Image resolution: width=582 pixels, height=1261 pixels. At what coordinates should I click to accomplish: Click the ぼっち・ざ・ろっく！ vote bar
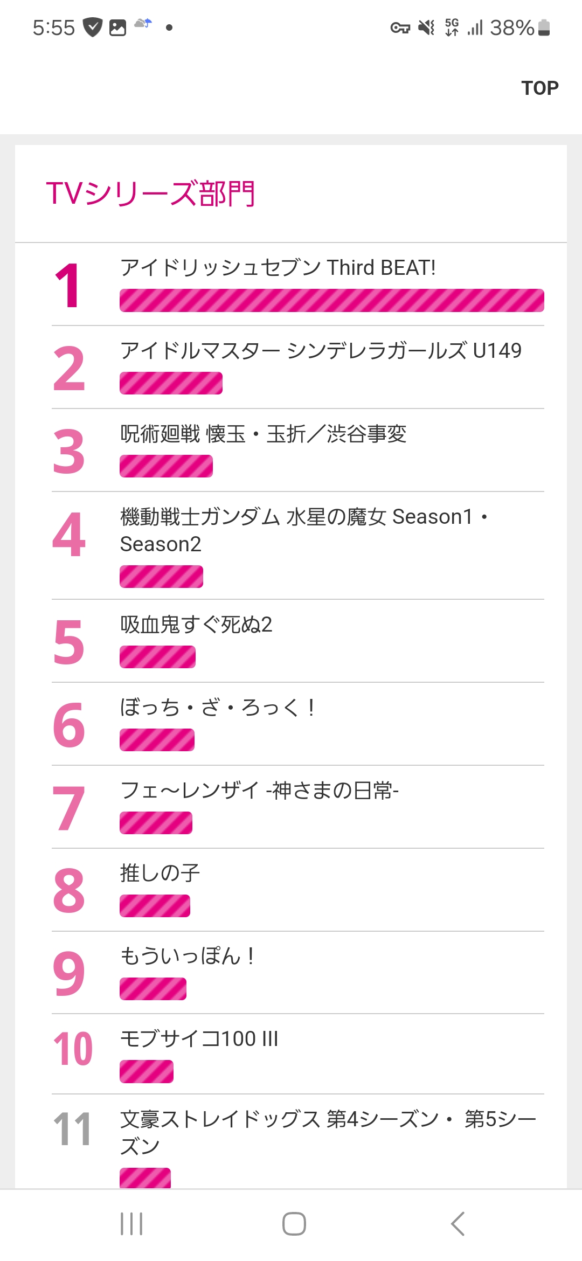tap(157, 740)
